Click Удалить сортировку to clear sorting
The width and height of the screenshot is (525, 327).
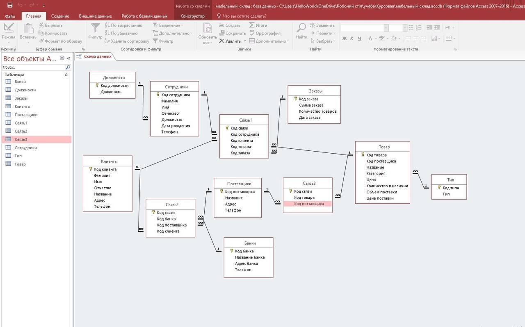(127, 41)
